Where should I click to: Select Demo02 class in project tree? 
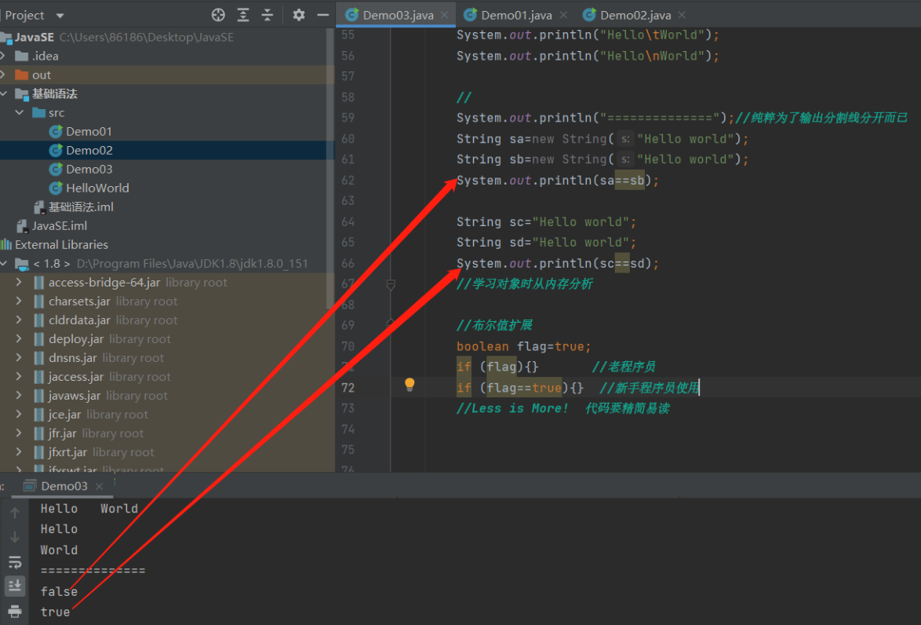point(88,150)
